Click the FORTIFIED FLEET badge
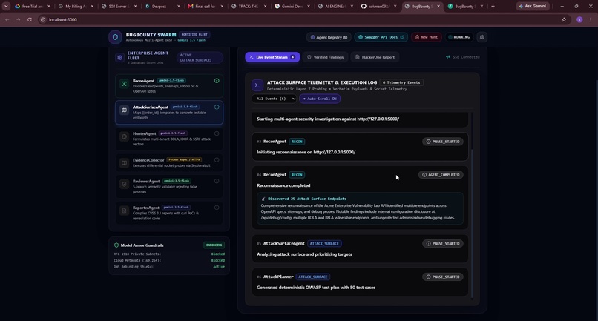The width and height of the screenshot is (598, 321). coord(194,34)
